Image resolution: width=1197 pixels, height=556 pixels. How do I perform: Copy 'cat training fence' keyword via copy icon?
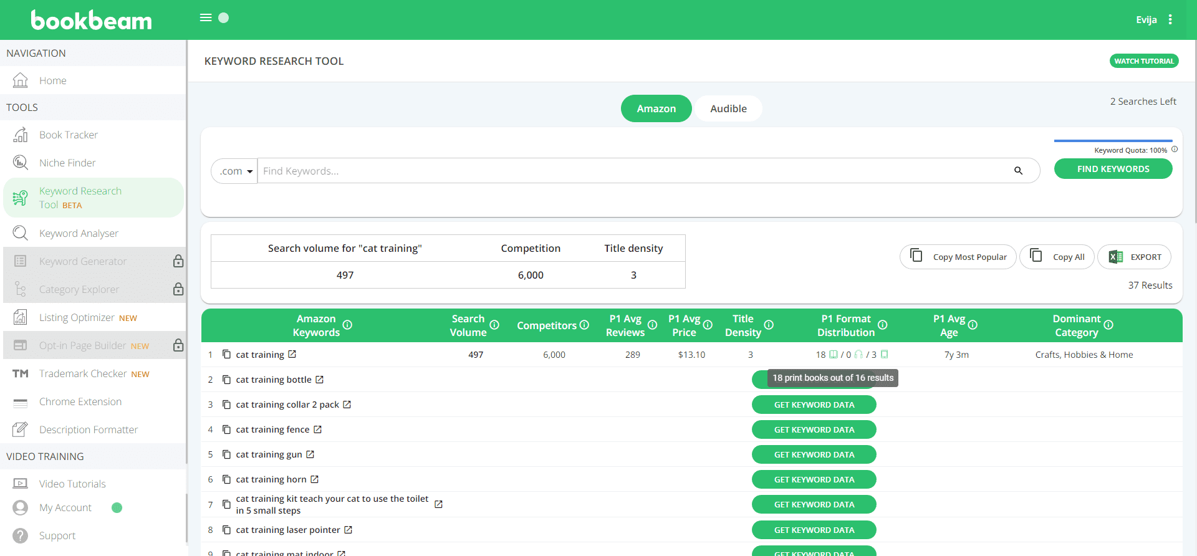click(x=226, y=429)
